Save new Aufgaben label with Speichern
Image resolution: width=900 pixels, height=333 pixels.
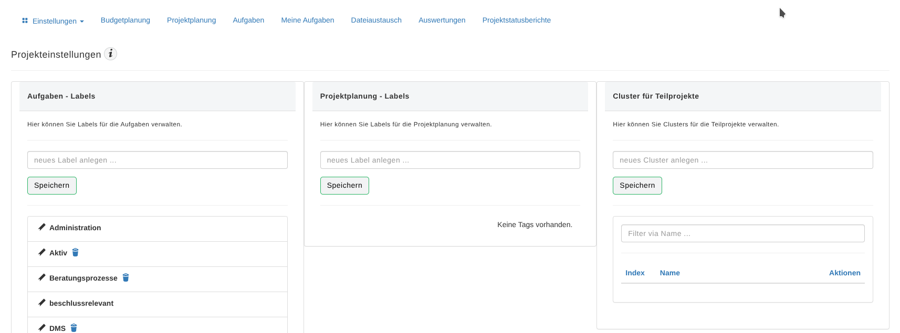tap(52, 185)
